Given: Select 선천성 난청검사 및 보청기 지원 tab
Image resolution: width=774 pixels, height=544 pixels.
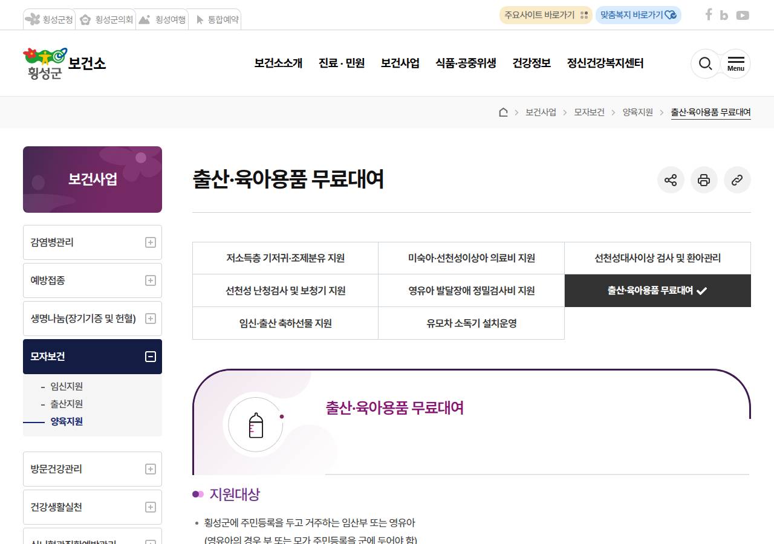Looking at the screenshot, I should 285,291.
